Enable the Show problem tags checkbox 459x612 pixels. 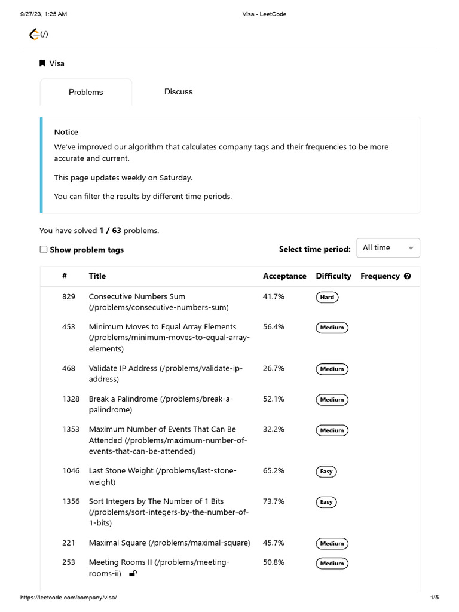click(44, 250)
